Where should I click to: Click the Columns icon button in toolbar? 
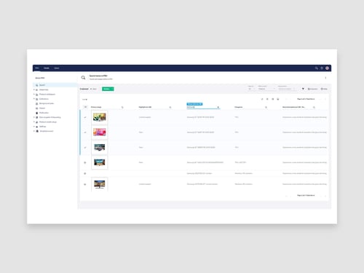[312, 89]
